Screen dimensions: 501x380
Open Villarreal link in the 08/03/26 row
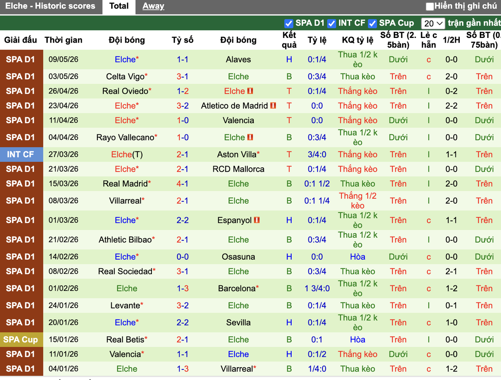click(125, 201)
